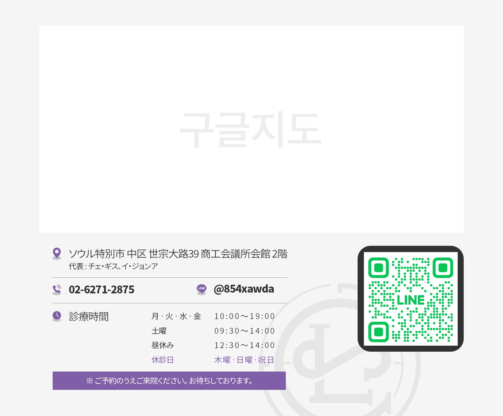This screenshot has height=416, width=503.
Task: Click the hours 09:30〜14:00
Action: click(x=244, y=331)
